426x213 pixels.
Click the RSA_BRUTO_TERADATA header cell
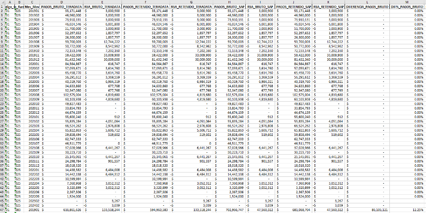click(x=103, y=6)
